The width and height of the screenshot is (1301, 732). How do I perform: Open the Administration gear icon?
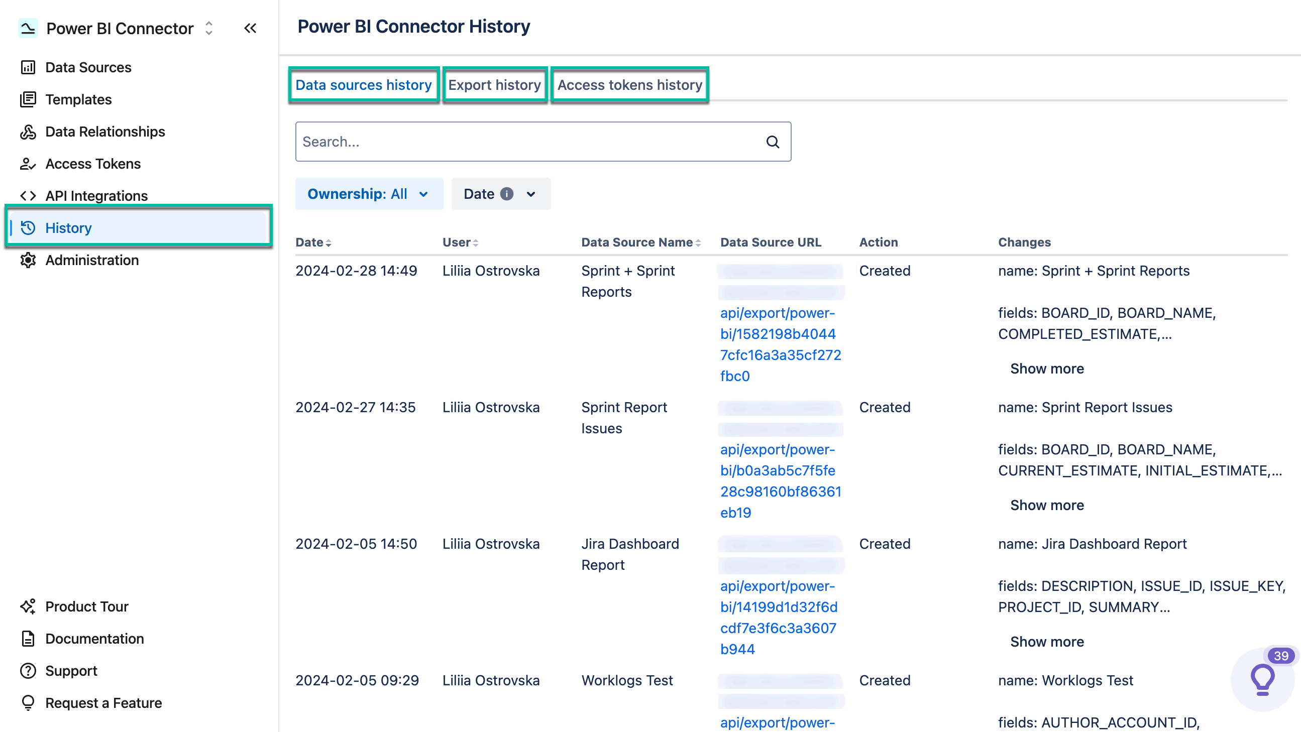(x=29, y=260)
